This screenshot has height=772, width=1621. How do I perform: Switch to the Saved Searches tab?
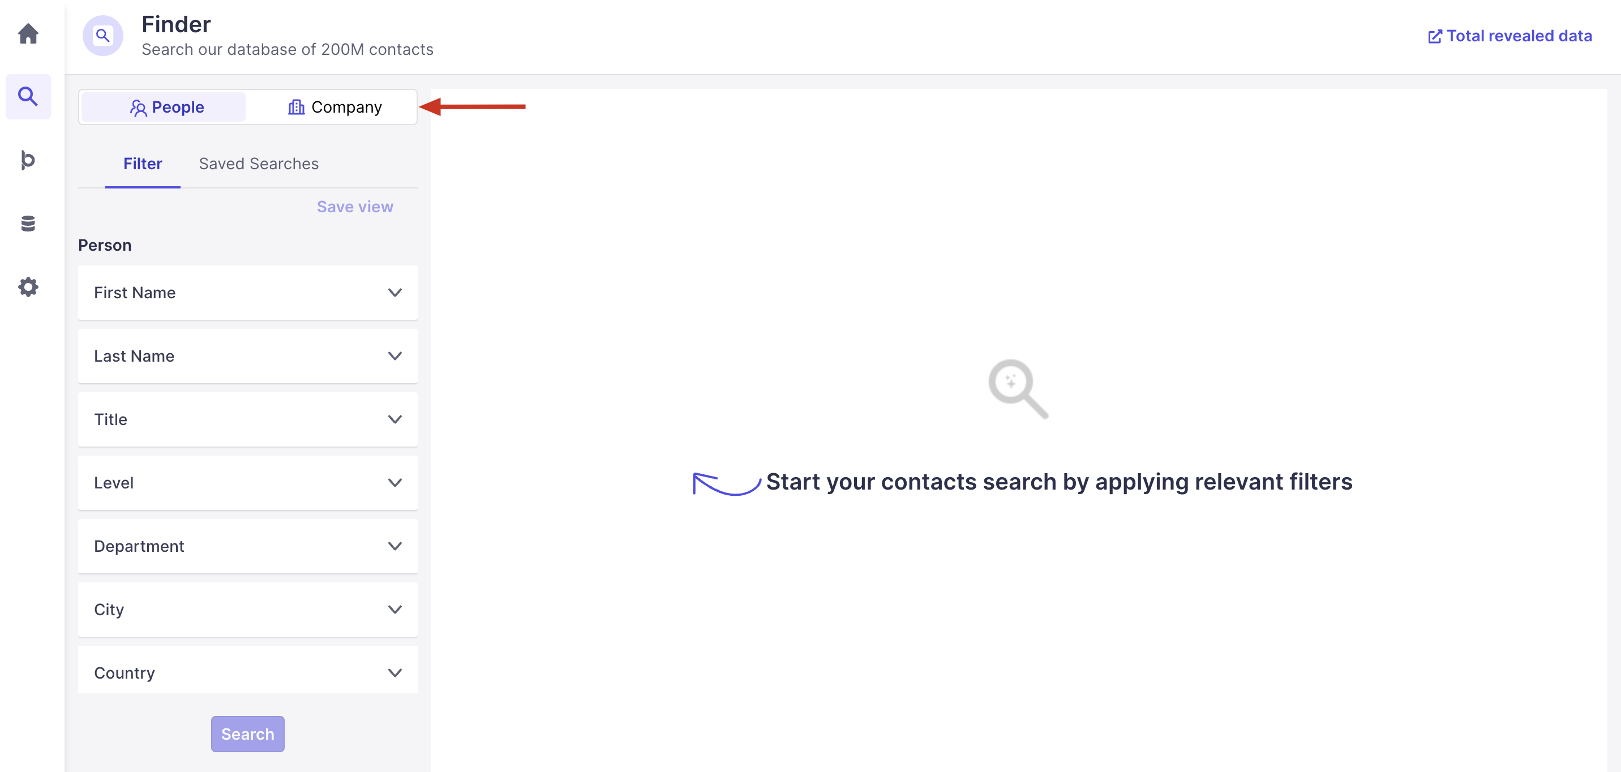coord(259,164)
